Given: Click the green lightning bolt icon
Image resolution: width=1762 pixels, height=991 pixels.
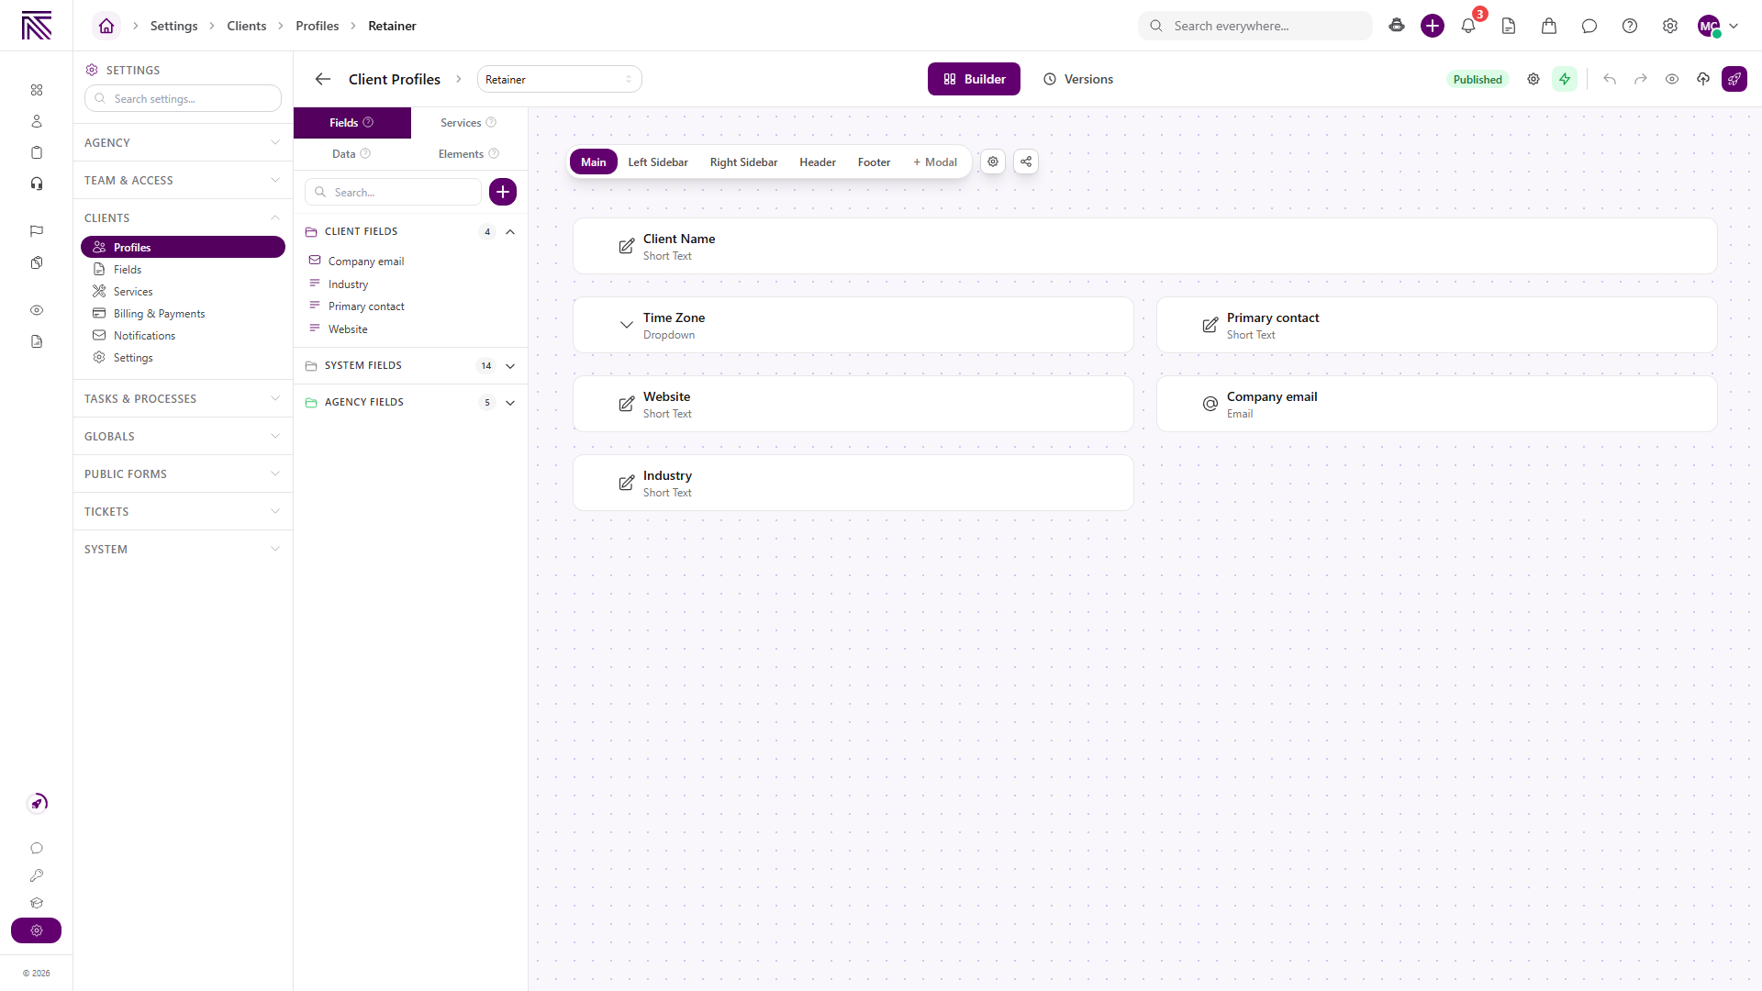Looking at the screenshot, I should [1565, 79].
